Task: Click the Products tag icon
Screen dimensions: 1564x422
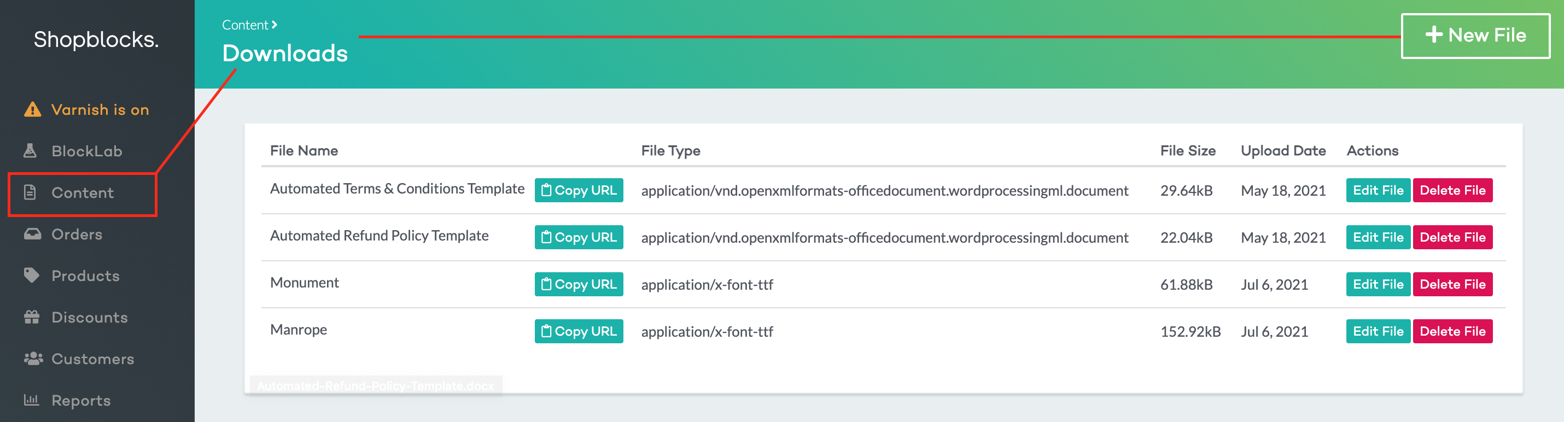Action: click(32, 275)
